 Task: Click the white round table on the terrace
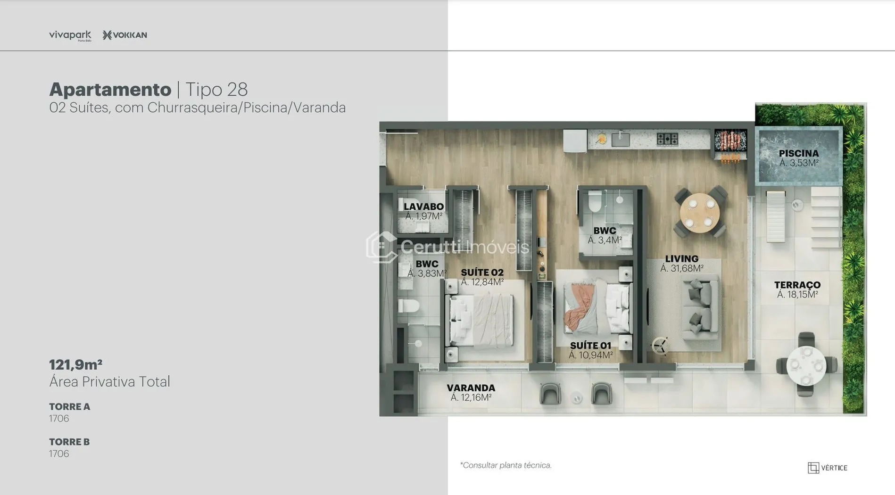click(806, 365)
